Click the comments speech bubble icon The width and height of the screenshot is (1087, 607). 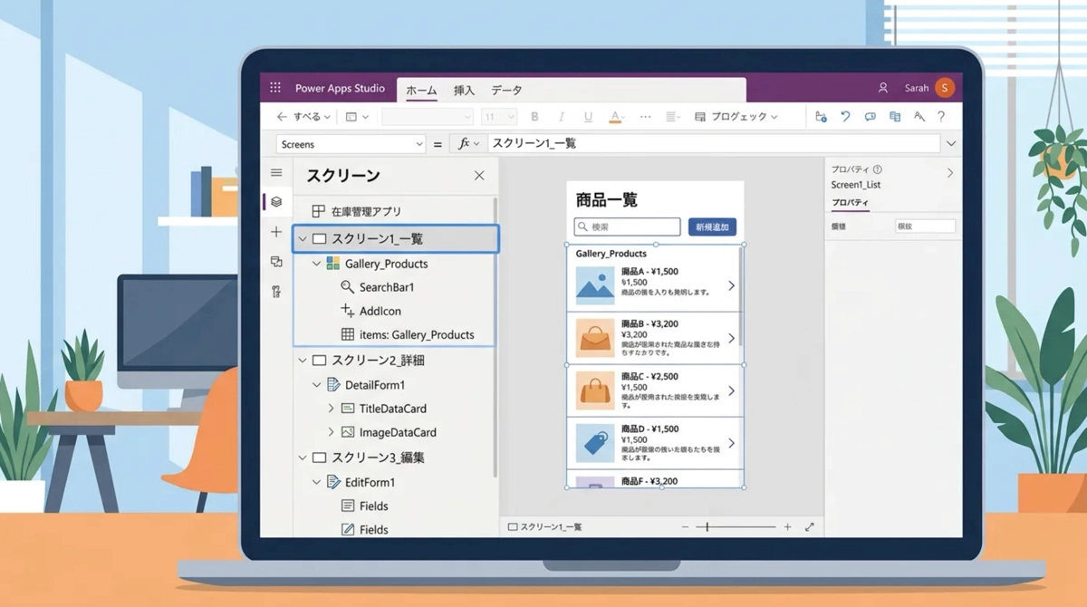click(870, 117)
